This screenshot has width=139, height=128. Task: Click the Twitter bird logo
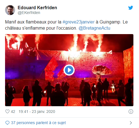pyautogui.click(x=131, y=8)
